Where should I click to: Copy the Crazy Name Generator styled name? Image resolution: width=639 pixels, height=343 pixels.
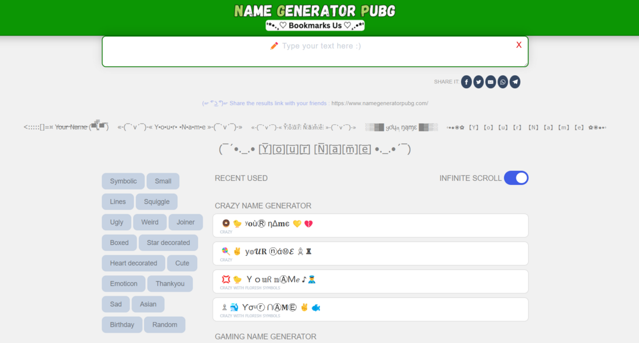click(370, 225)
